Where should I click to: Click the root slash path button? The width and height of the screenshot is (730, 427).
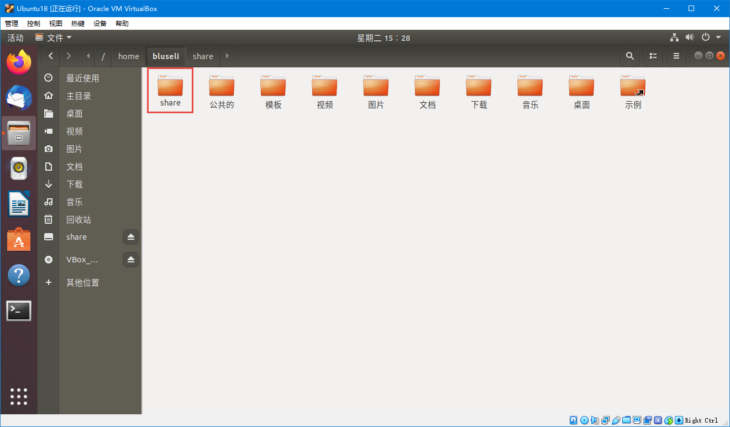click(x=103, y=56)
